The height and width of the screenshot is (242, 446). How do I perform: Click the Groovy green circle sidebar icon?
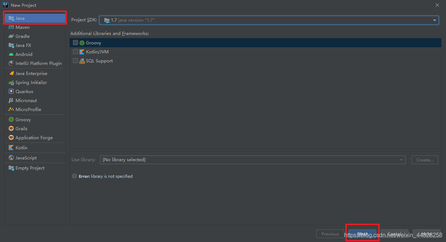click(x=11, y=120)
